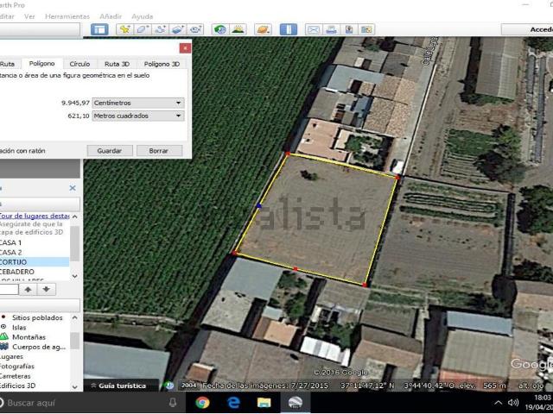553x414 pixels.
Task: Switch to the Polígono 3D tab
Action: (x=162, y=64)
